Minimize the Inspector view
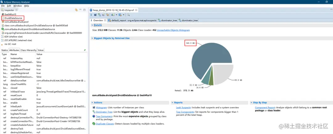The image size is (333, 134). click(80, 10)
